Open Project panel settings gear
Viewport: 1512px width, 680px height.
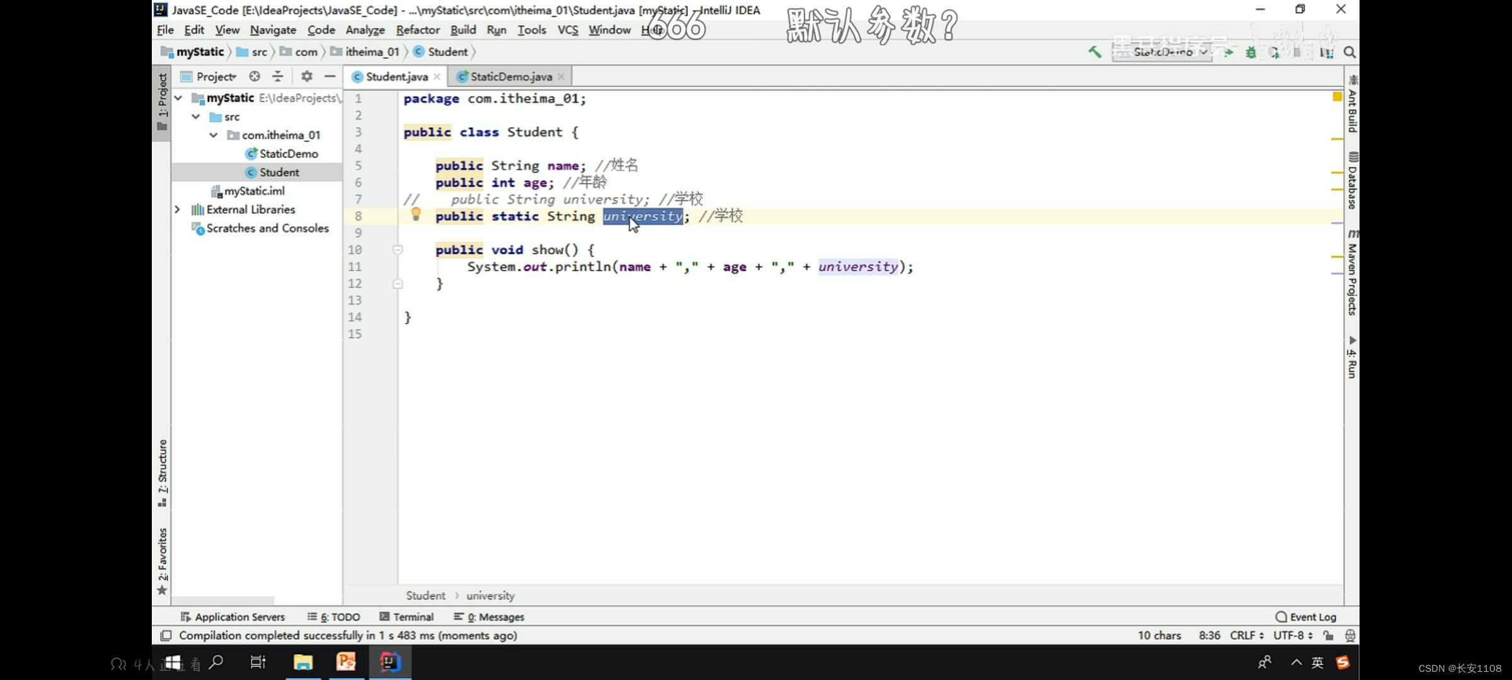coord(307,76)
